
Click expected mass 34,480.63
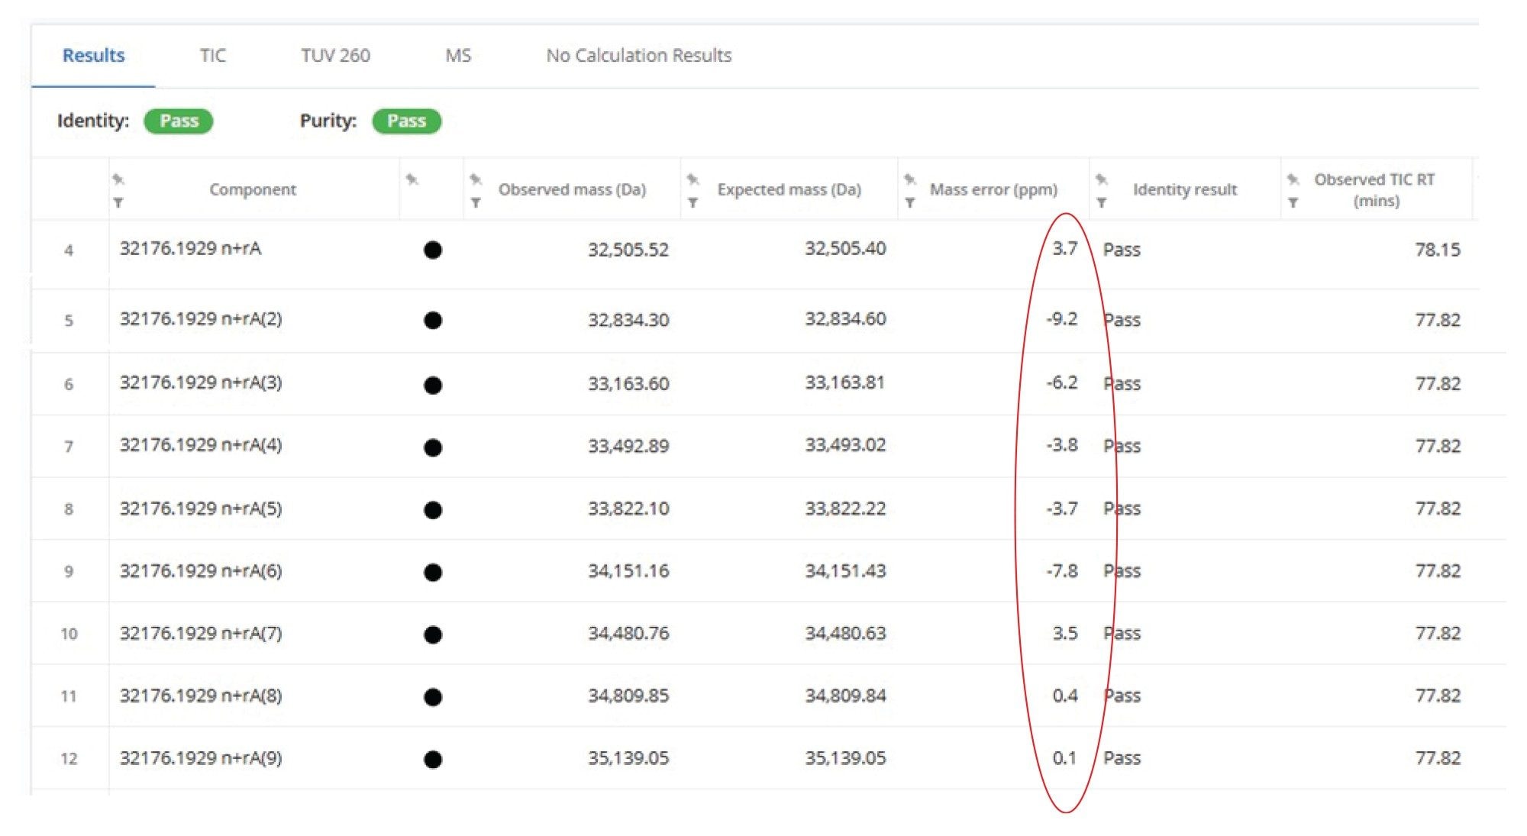click(845, 633)
